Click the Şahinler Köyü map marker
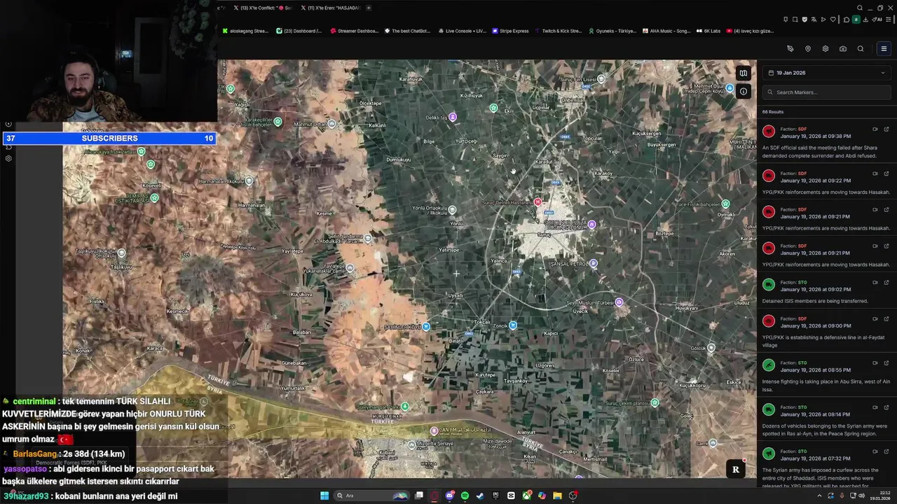 click(426, 327)
